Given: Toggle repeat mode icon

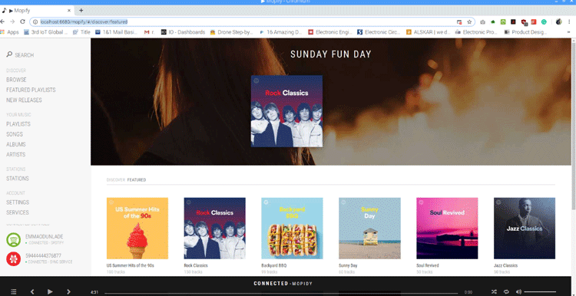Looking at the screenshot, I should (506, 292).
